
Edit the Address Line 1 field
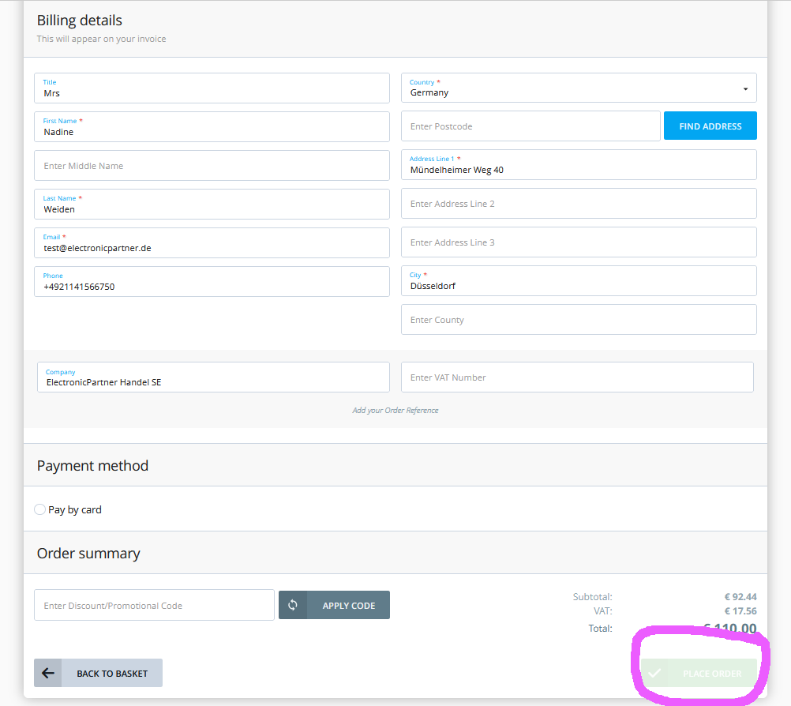578,166
